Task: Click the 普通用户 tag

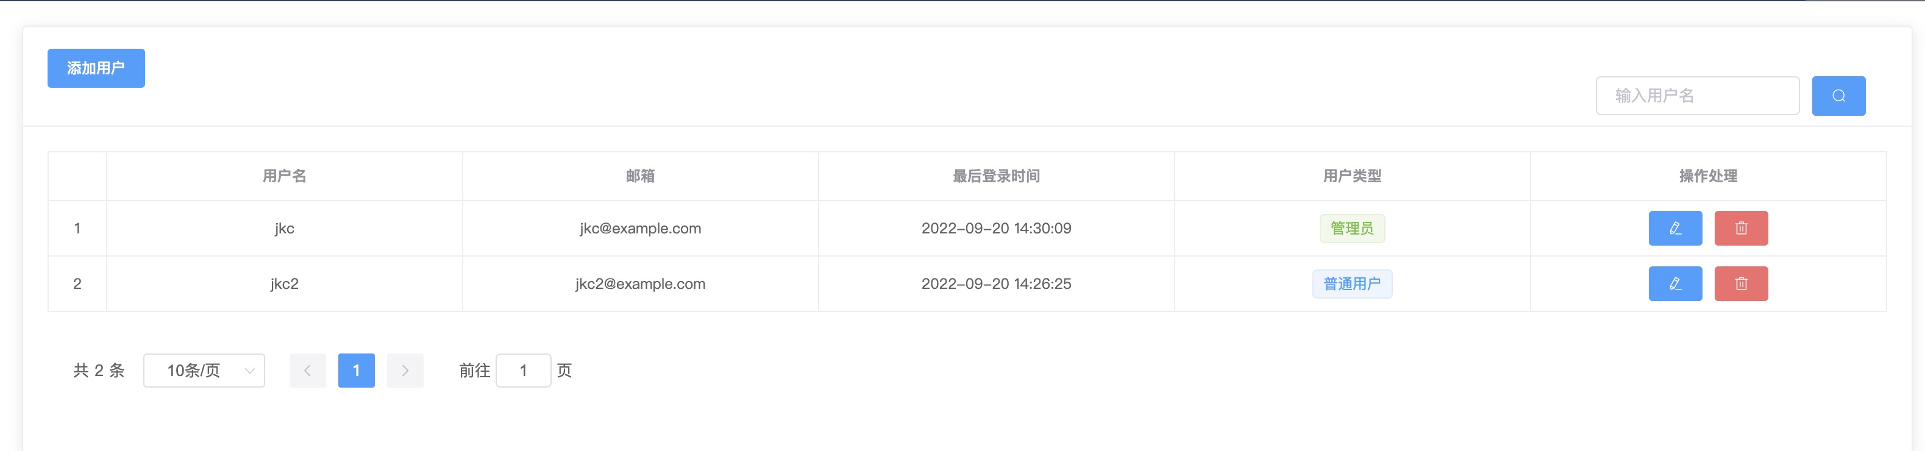Action: [1352, 284]
